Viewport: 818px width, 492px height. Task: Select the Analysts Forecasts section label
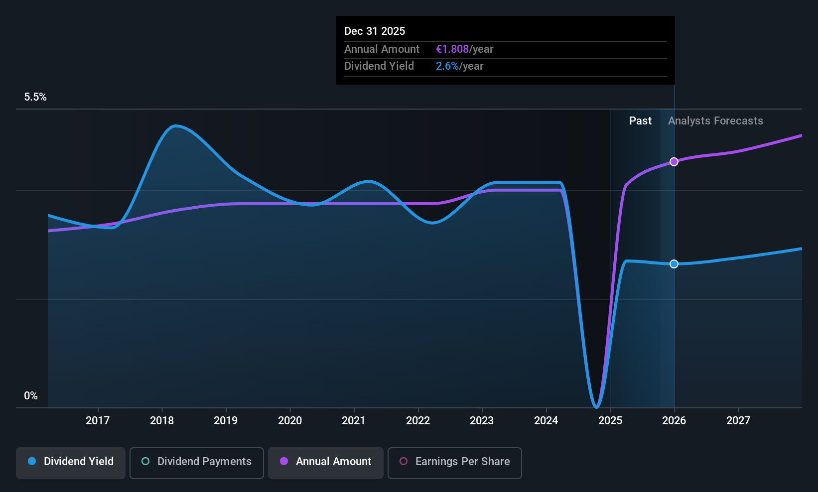(715, 121)
